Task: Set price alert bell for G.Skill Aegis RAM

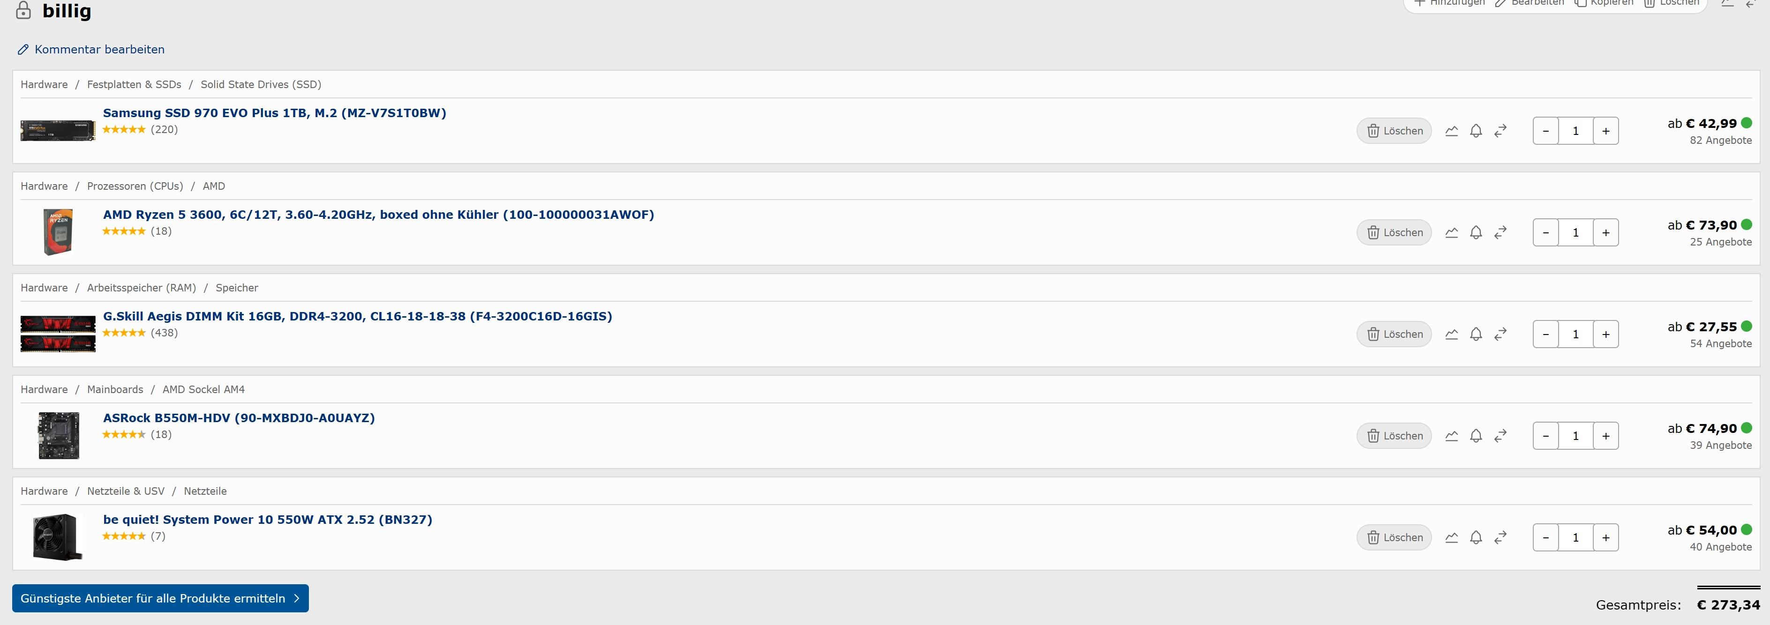Action: (x=1476, y=335)
